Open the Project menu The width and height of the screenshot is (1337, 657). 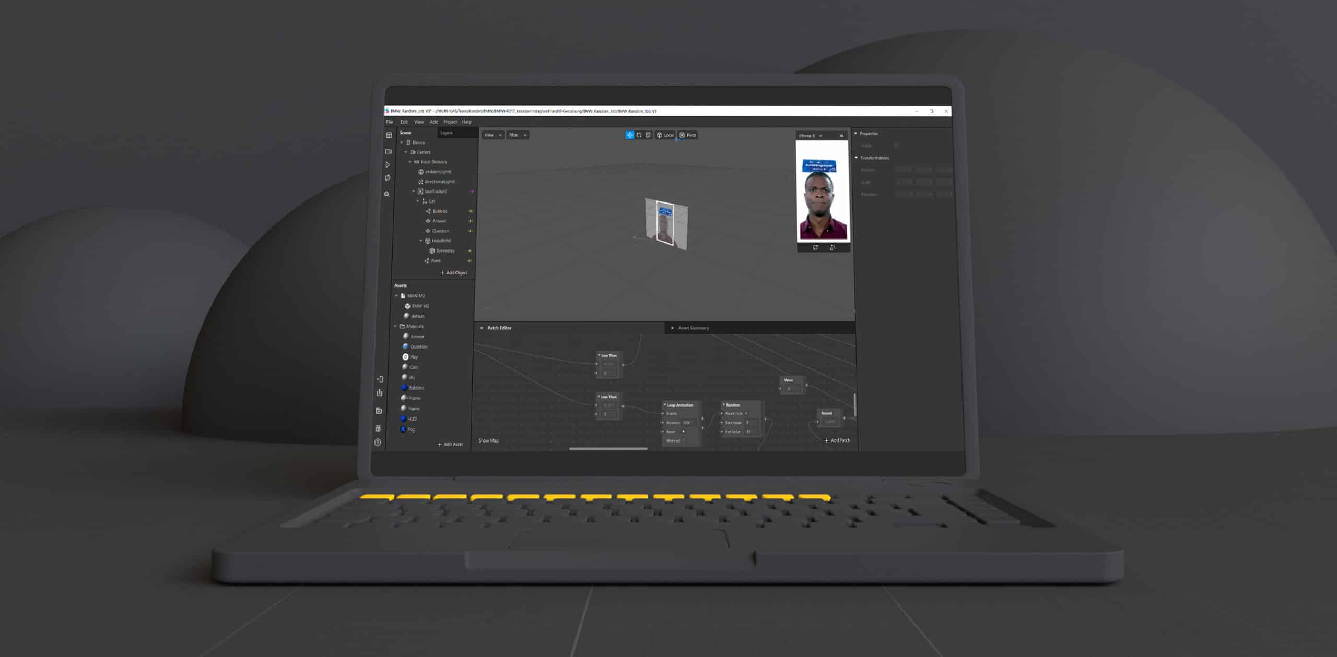pyautogui.click(x=450, y=122)
